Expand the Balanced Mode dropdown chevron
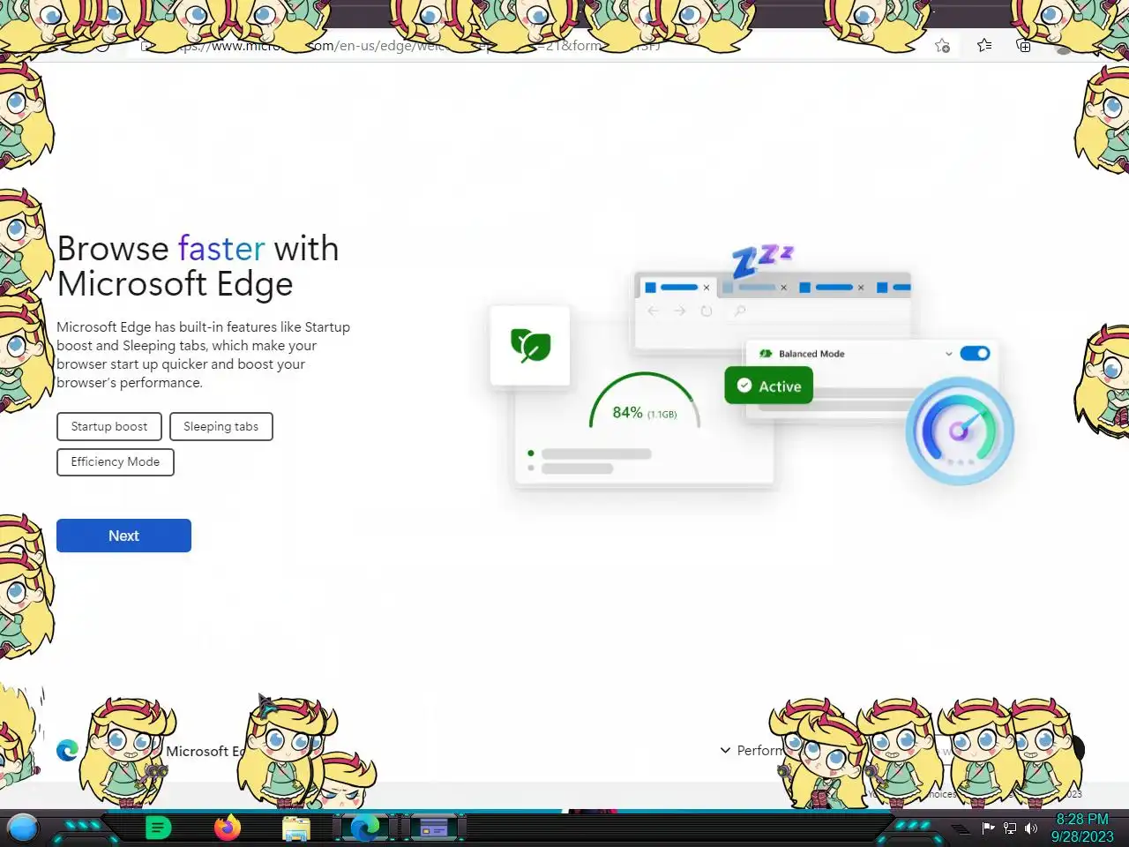 coord(948,354)
